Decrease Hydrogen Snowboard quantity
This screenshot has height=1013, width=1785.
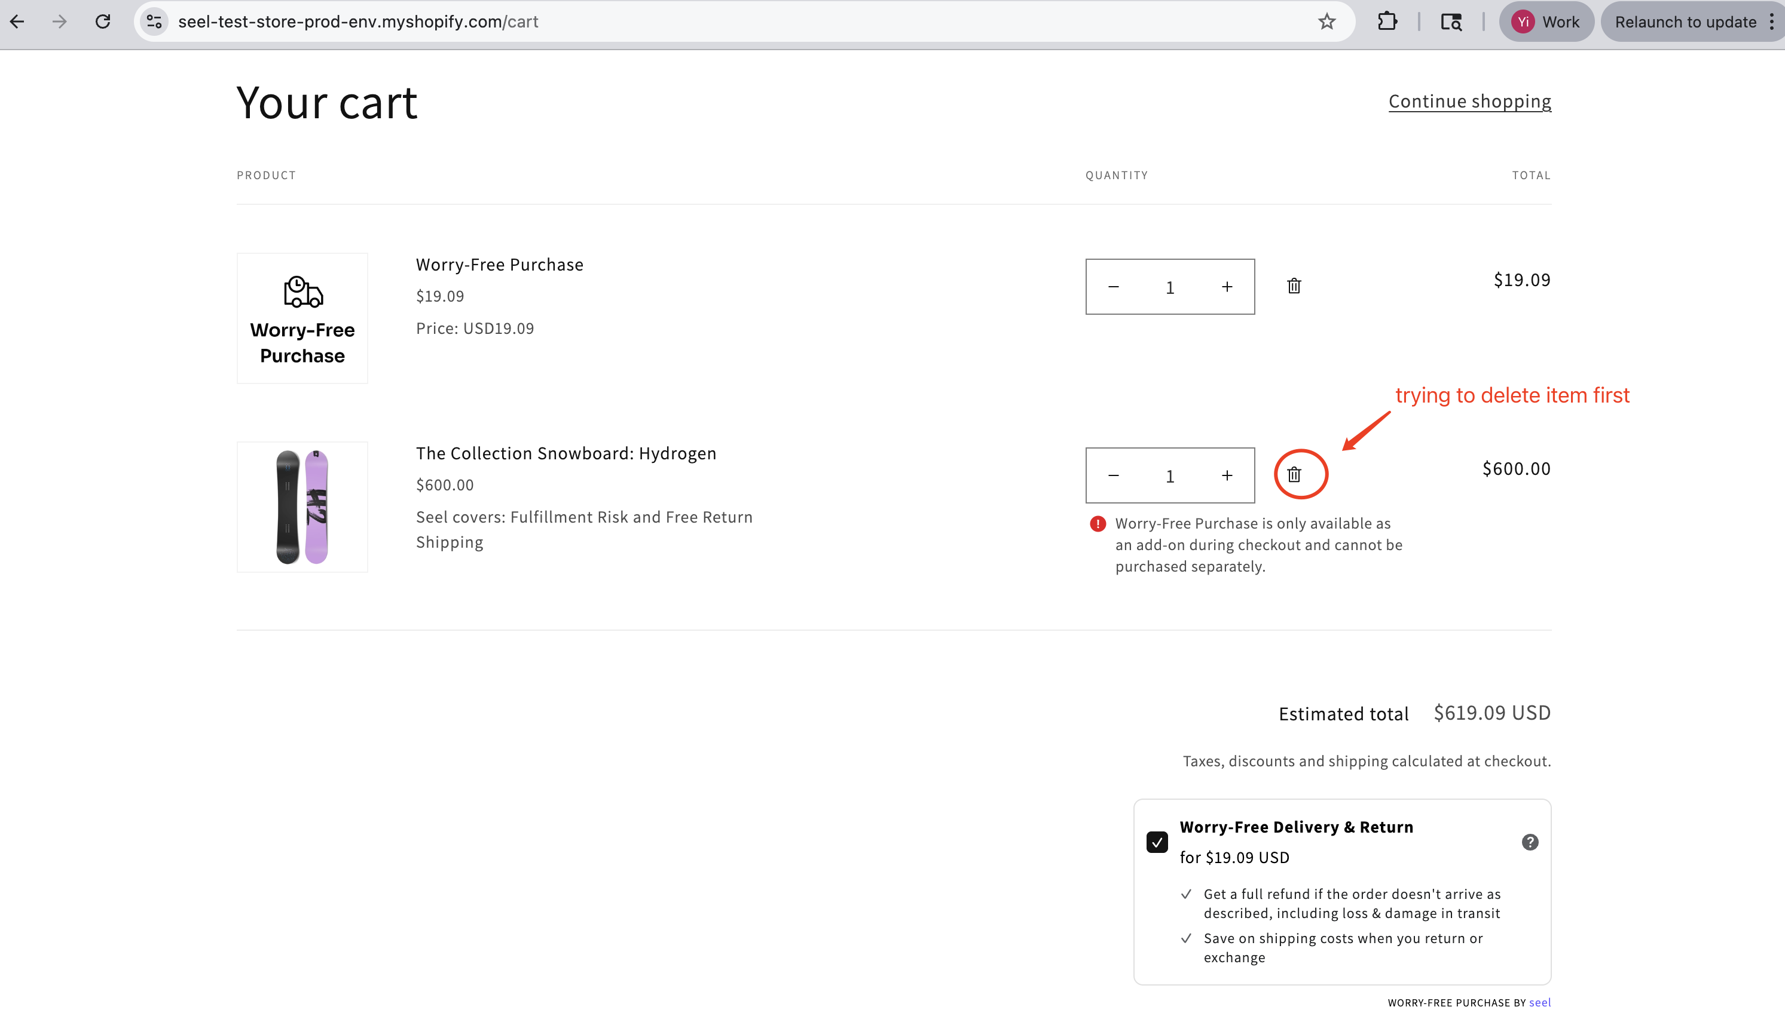pos(1113,475)
